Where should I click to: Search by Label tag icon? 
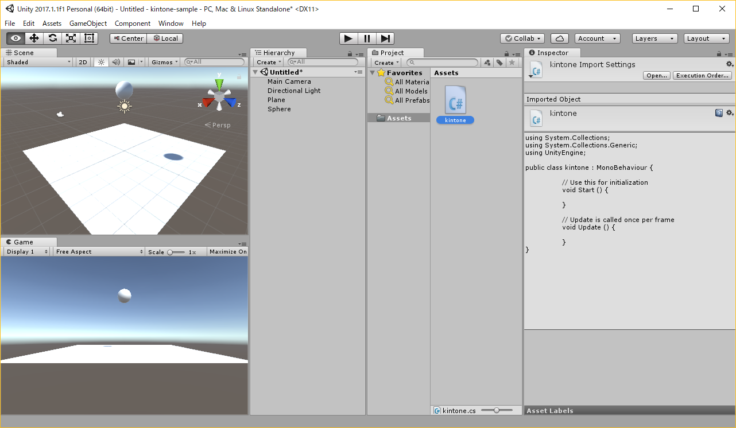(499, 63)
